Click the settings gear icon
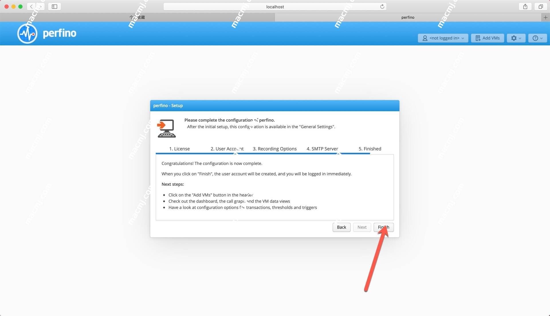550x316 pixels. [x=514, y=37]
